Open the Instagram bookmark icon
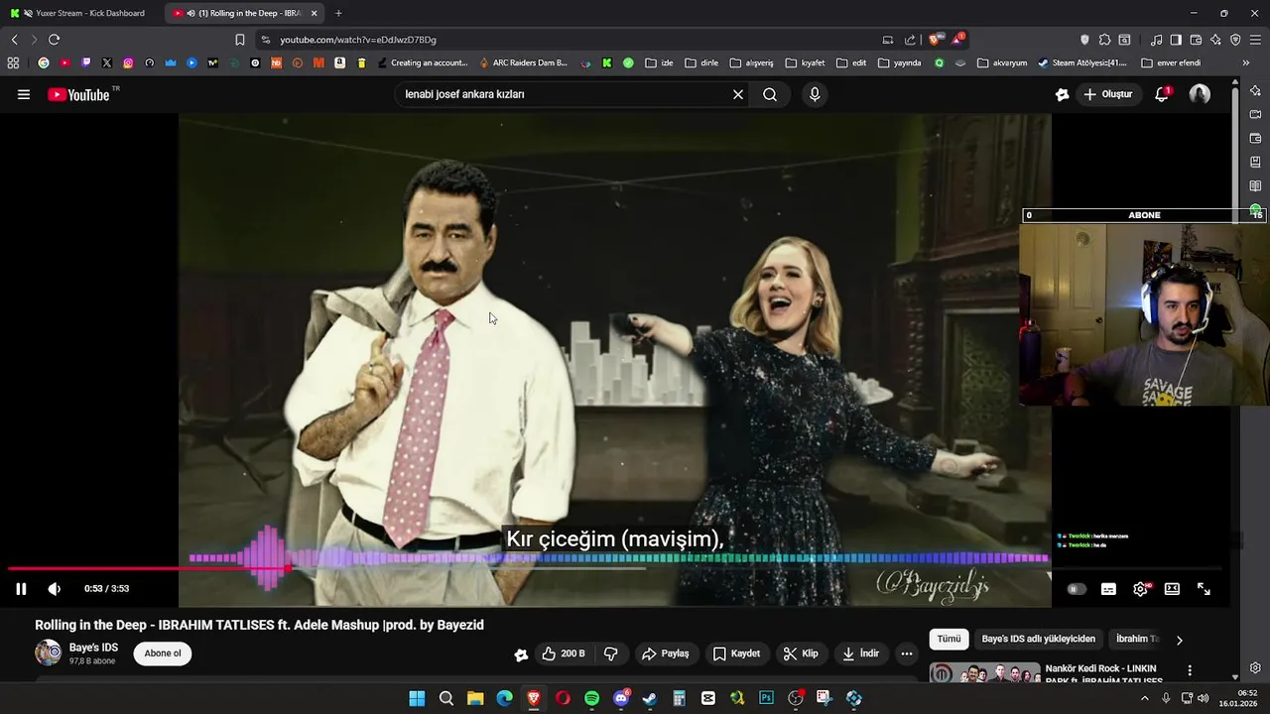The image size is (1270, 714). click(x=128, y=62)
